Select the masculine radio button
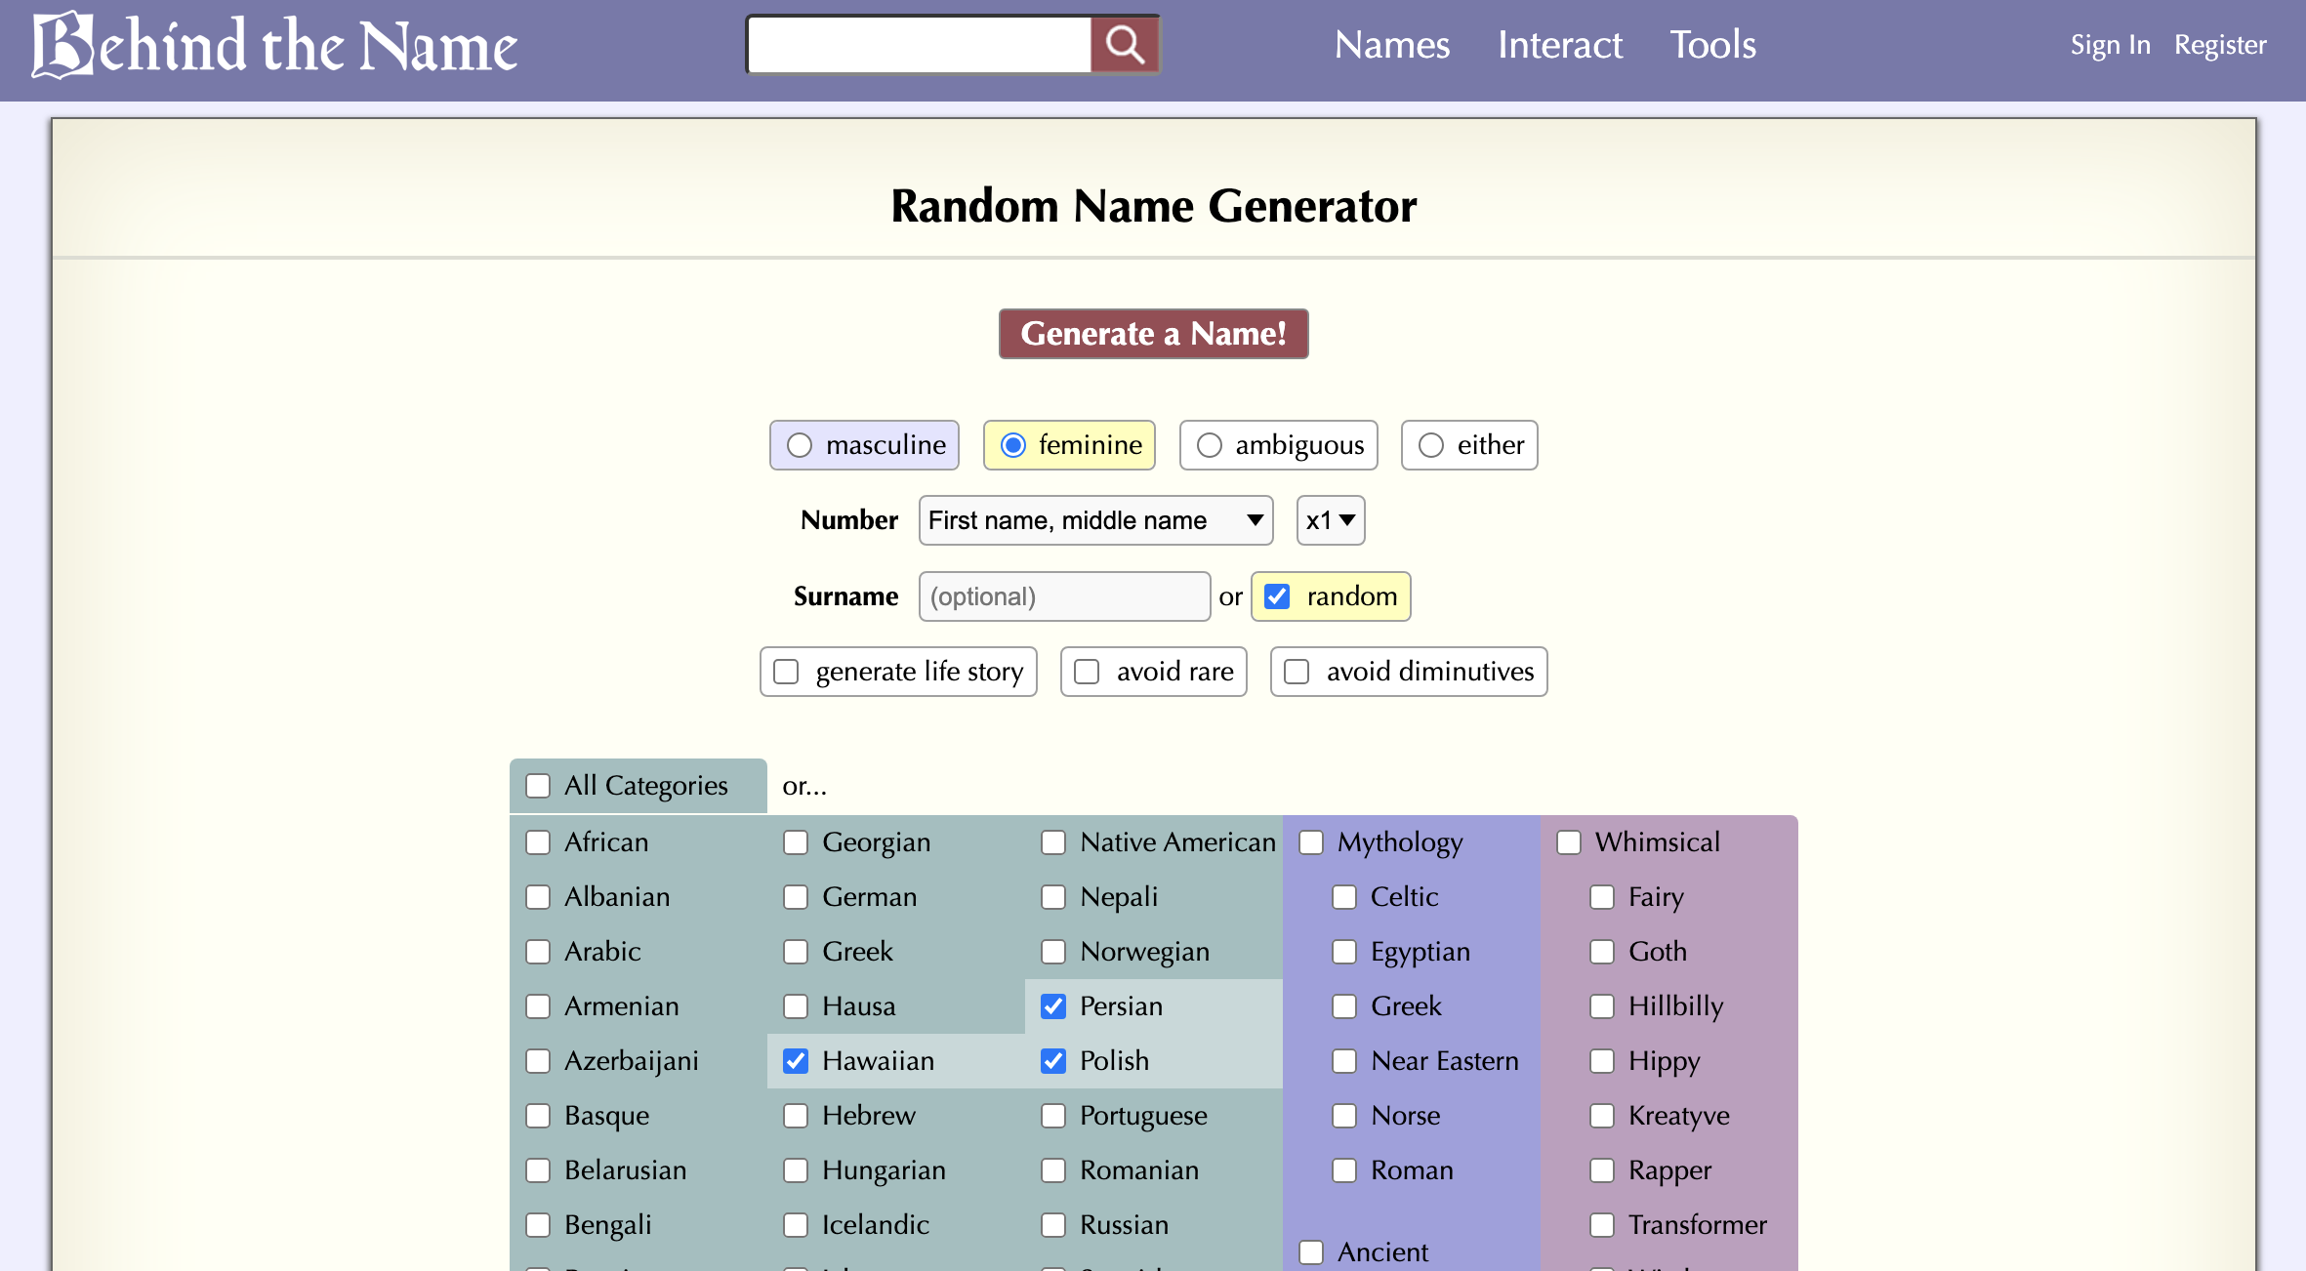The height and width of the screenshot is (1271, 2306). click(800, 445)
